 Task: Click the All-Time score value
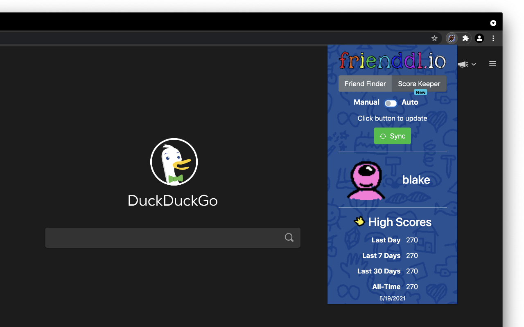[412, 287]
